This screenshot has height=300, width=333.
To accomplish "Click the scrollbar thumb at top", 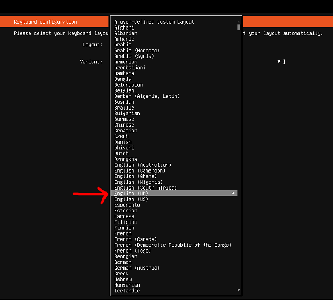I will point(239,27).
